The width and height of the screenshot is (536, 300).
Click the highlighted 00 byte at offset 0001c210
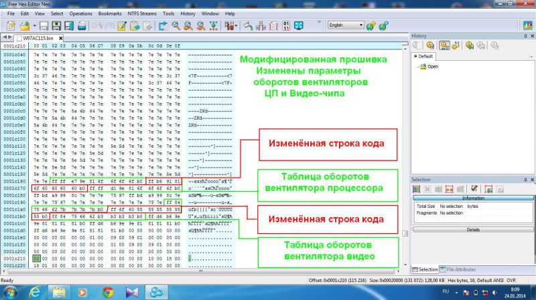36,259
